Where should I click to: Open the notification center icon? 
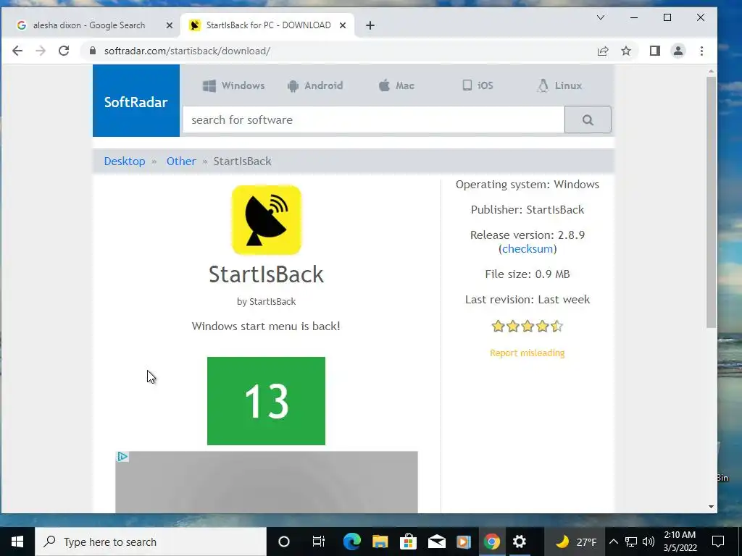(718, 542)
